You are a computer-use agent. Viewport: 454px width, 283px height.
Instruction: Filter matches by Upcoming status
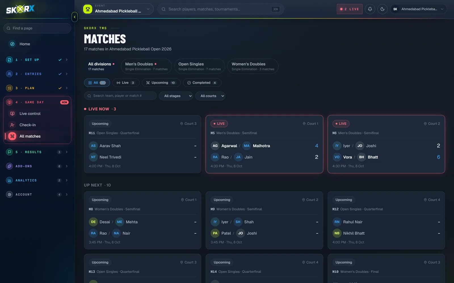click(161, 83)
